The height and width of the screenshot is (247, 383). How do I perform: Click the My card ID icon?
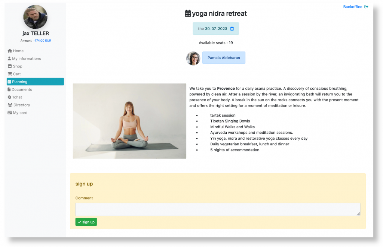(x=10, y=113)
